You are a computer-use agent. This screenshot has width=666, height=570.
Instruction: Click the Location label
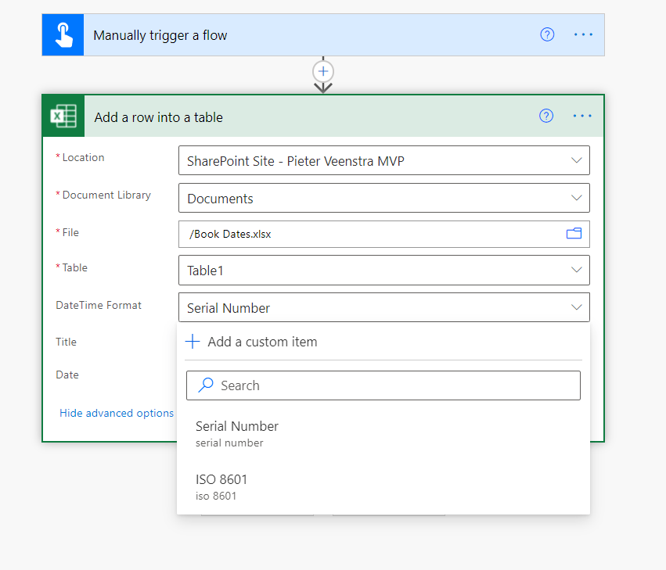83,157
